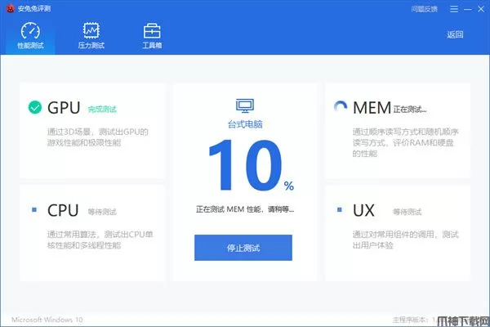Click the GPU description about 3D场景
The height and width of the screenshot is (327, 490).
coord(97,137)
